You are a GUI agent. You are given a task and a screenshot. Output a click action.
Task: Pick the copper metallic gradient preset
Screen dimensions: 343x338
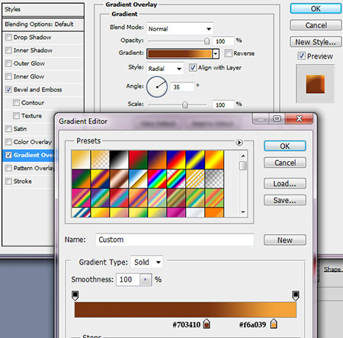pos(119,179)
